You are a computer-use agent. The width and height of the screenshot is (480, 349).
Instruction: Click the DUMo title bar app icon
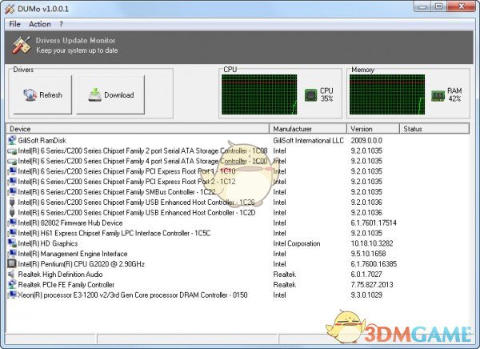(10, 9)
